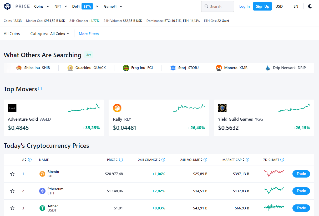This screenshot has height=216, width=319.
Task: Click the 7D Chart info icon
Action: pos(282,160)
